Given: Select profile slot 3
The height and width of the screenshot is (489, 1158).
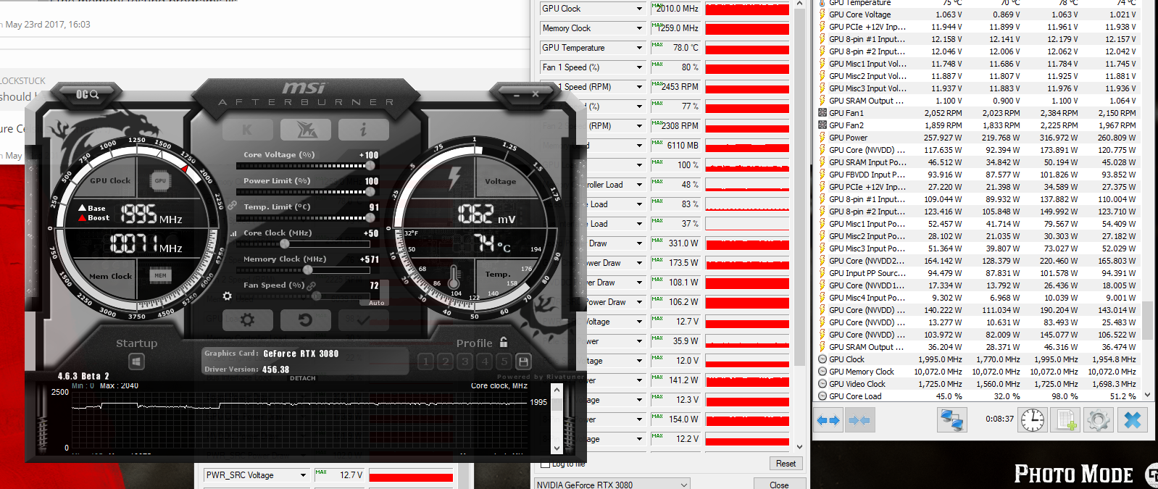Looking at the screenshot, I should click(465, 361).
